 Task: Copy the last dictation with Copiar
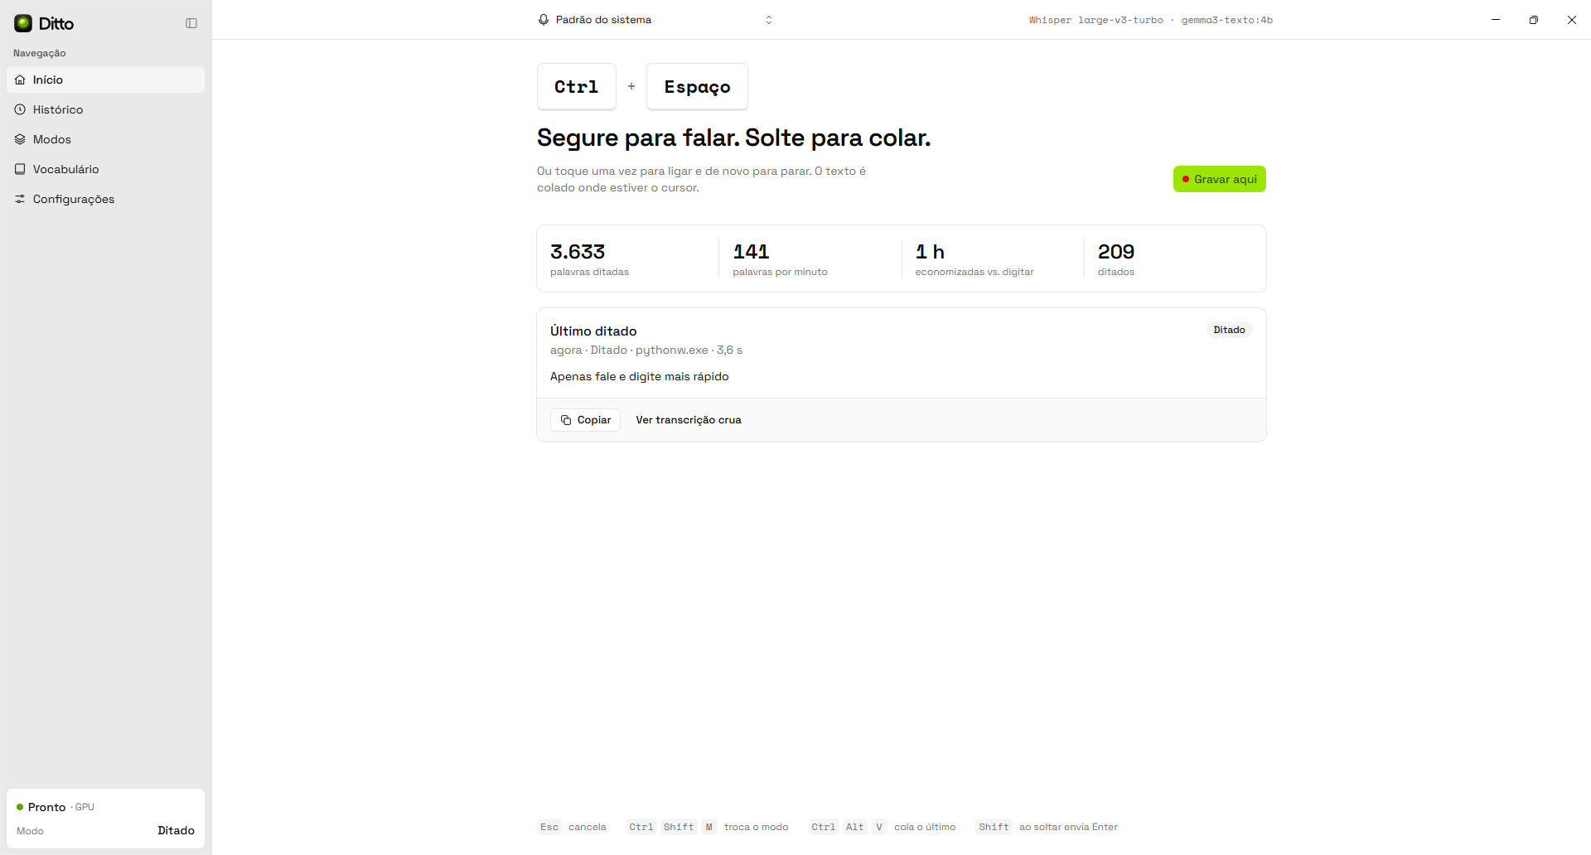coord(585,420)
